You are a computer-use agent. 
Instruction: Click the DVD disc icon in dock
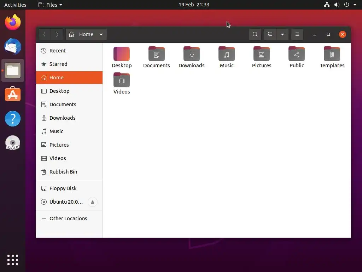point(13,143)
